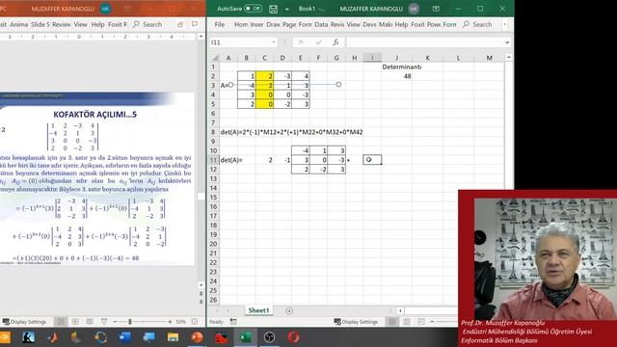Viewport: 617px width, 347px height.
Task: Open the Help tab in Excel
Action: pos(401,24)
